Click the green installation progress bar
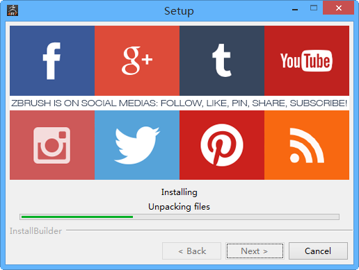 pyautogui.click(x=179, y=217)
